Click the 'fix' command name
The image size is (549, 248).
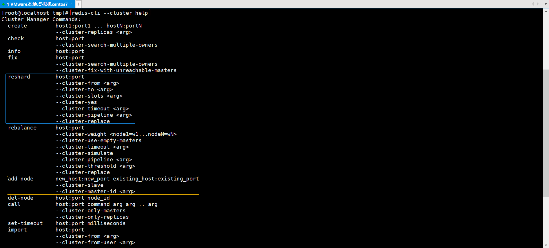tap(13, 58)
